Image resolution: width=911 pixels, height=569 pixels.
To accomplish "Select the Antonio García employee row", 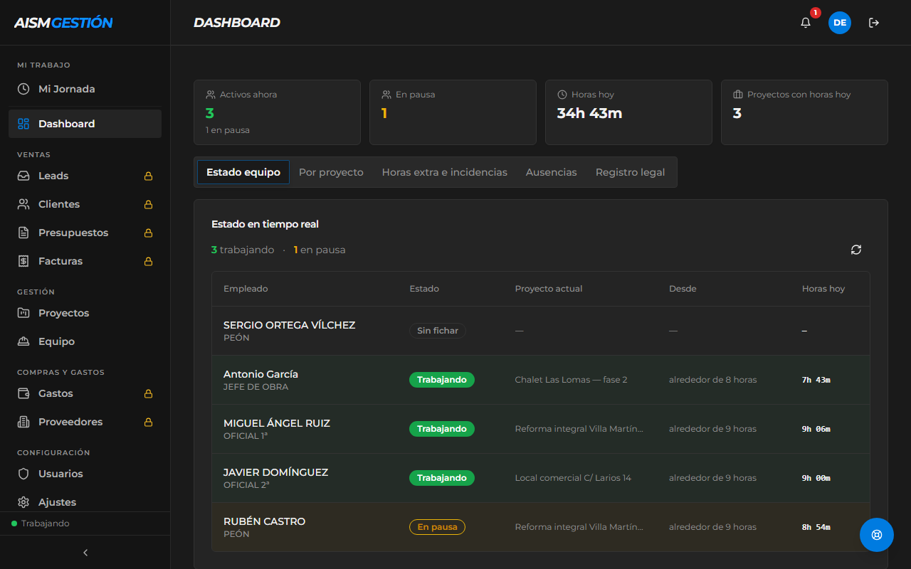I will point(541,380).
